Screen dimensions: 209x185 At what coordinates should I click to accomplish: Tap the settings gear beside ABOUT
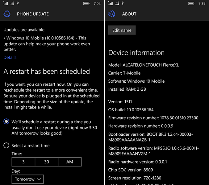[112, 14]
